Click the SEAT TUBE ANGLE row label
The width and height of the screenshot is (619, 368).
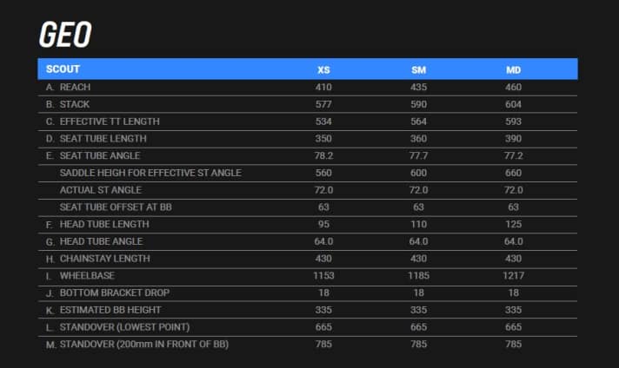(x=100, y=155)
